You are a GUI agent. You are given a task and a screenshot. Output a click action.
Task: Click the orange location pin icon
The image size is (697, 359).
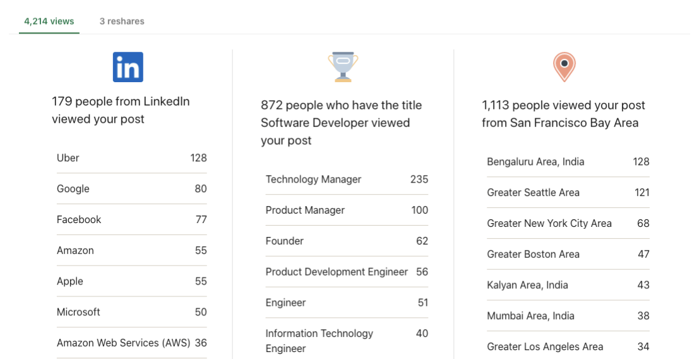tap(564, 67)
